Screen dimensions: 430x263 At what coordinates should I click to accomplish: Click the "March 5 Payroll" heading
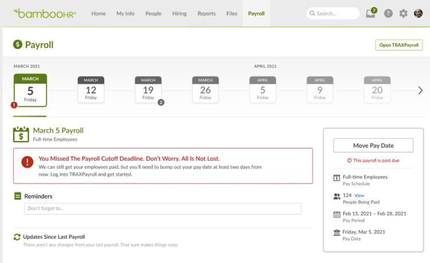point(58,130)
